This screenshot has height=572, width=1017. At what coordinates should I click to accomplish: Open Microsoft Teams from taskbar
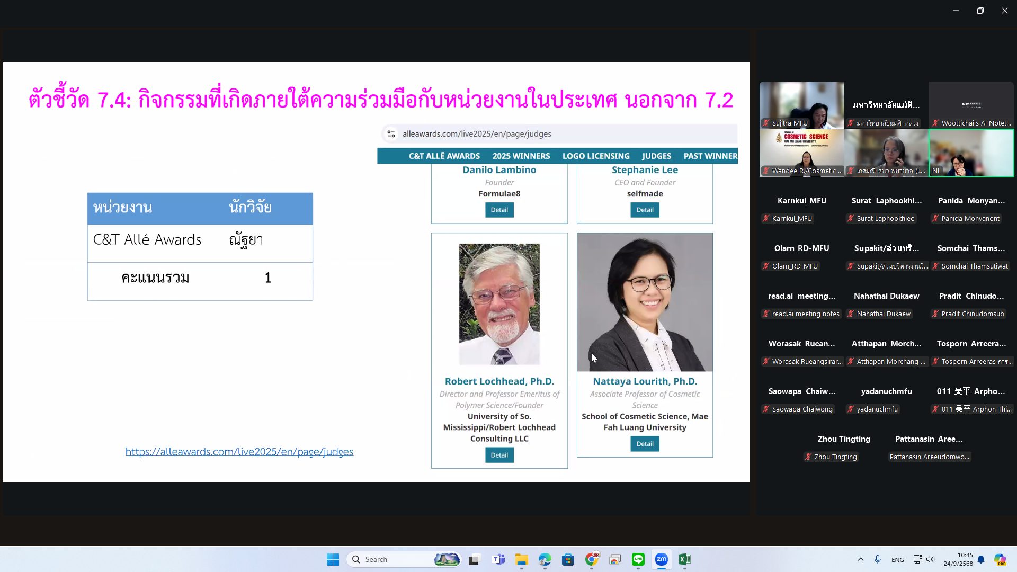498,559
